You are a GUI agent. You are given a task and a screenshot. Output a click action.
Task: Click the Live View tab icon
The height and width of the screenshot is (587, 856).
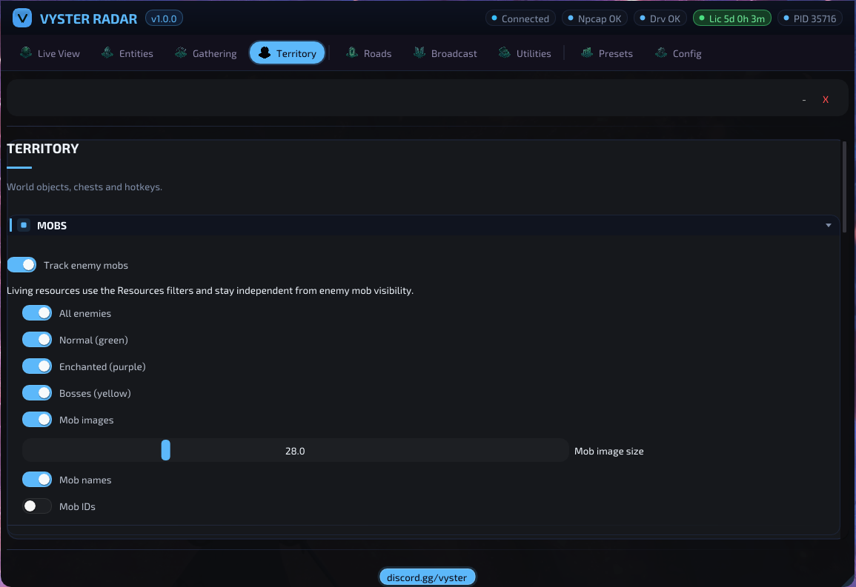26,53
